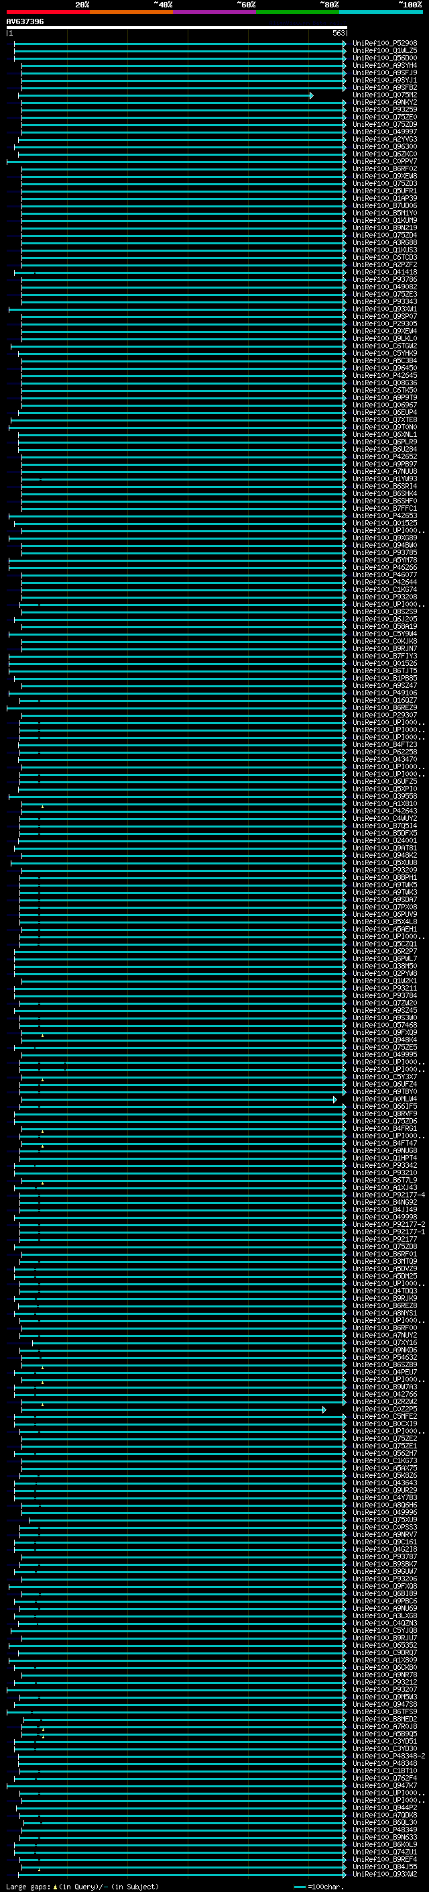Select the UniRef100_B9GUW7 label
This screenshot has height=1892, width=429.
click(x=384, y=1571)
